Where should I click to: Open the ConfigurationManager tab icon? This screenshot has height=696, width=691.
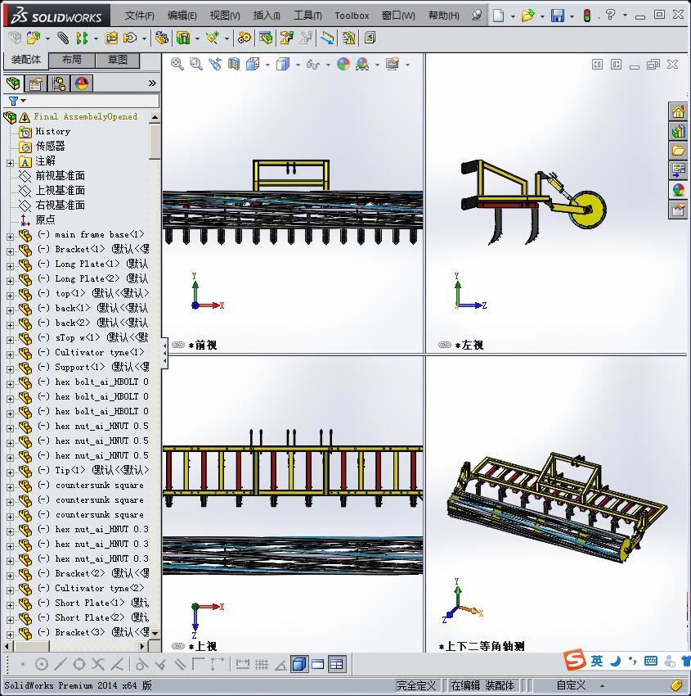[x=59, y=83]
